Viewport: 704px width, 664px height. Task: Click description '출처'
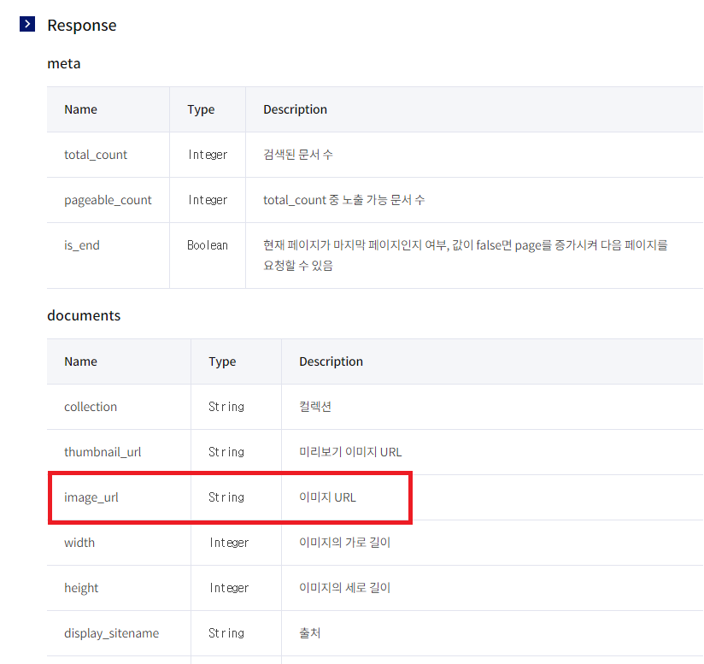(310, 634)
